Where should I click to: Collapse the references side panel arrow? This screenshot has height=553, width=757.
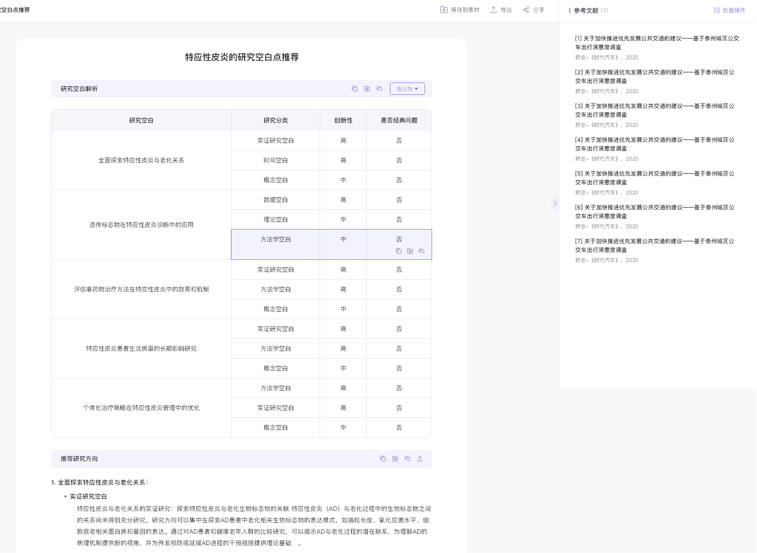click(555, 203)
